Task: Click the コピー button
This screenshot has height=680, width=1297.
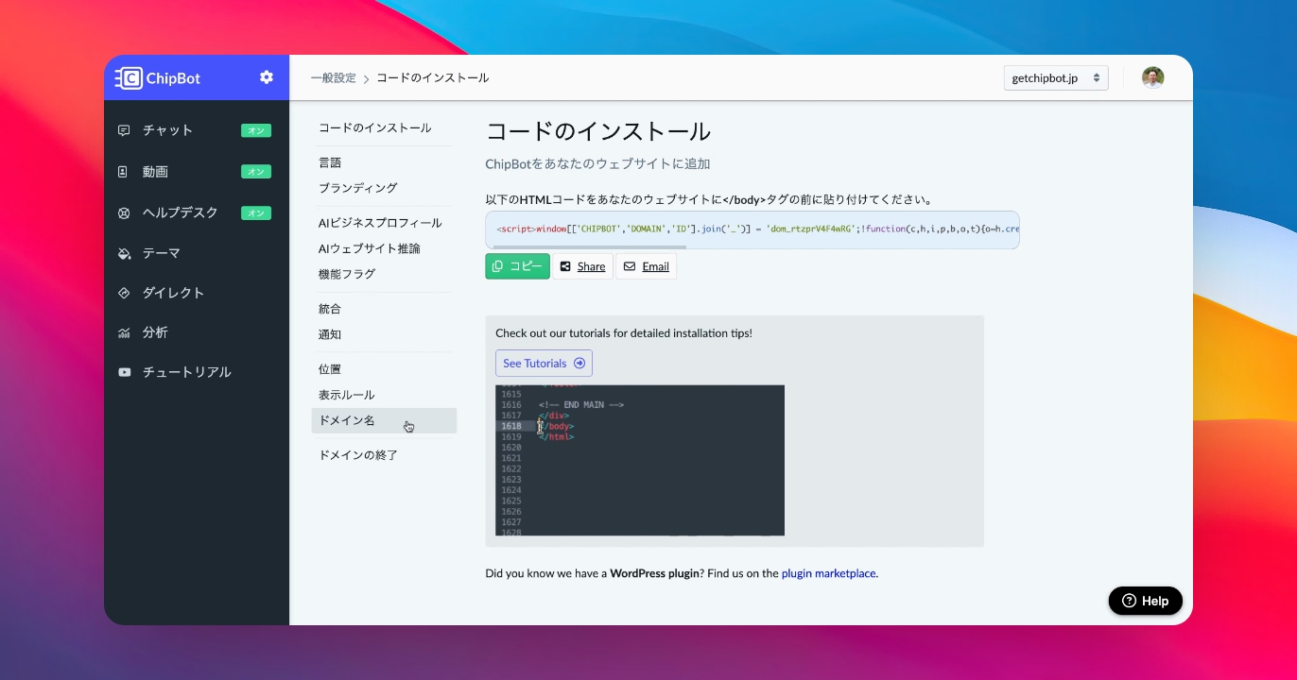Action: point(517,266)
